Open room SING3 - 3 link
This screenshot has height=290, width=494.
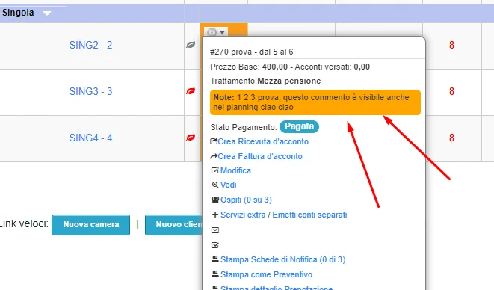pos(90,91)
